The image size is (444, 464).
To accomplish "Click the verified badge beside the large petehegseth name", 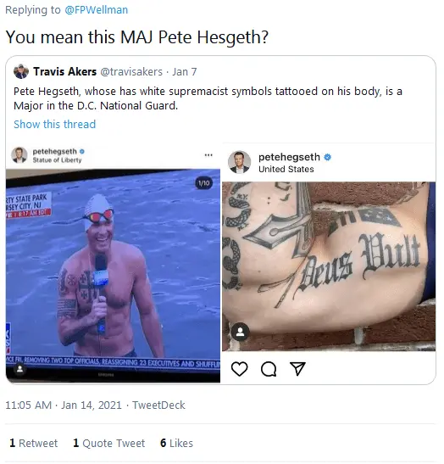I will point(327,157).
